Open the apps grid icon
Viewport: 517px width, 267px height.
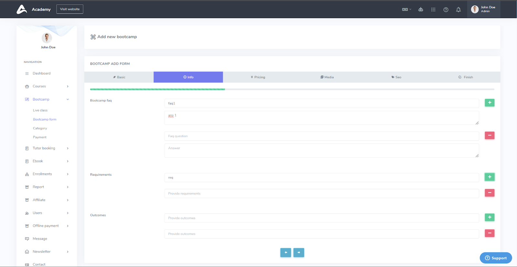(433, 10)
